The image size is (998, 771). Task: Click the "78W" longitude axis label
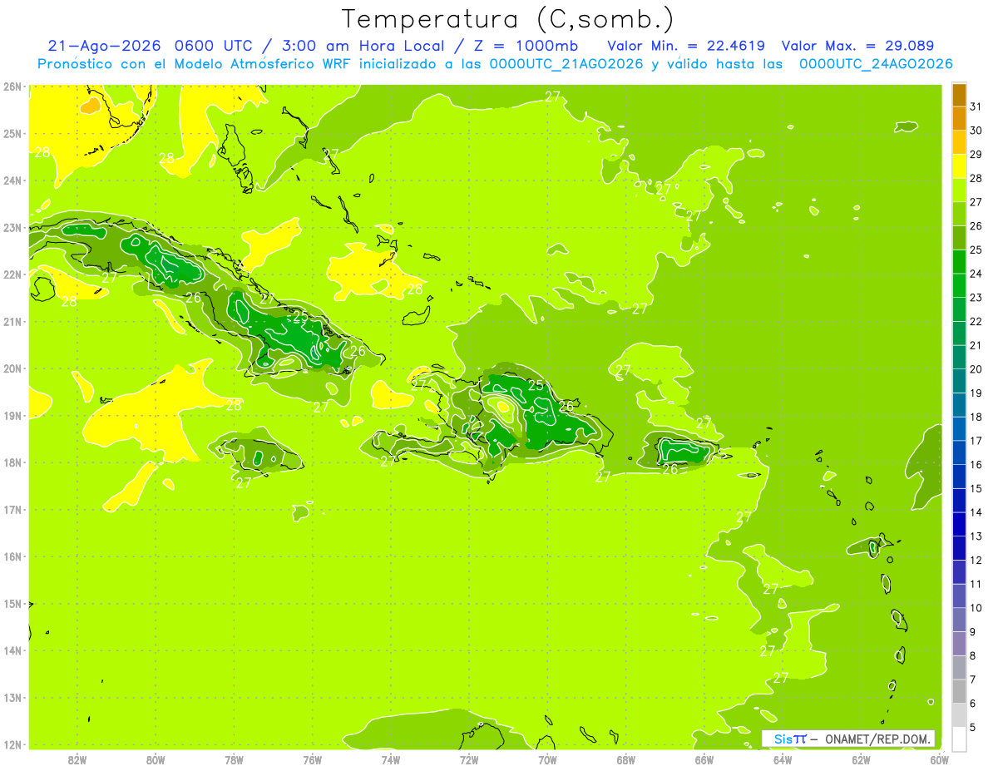coord(234,759)
